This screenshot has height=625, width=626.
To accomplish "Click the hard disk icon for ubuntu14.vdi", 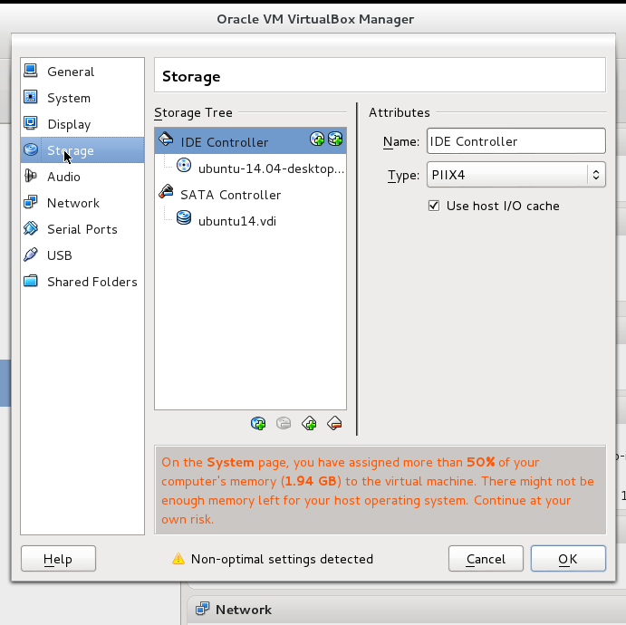I will point(184,218).
